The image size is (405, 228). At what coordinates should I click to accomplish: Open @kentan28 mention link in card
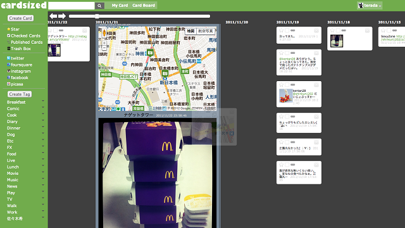point(287,59)
